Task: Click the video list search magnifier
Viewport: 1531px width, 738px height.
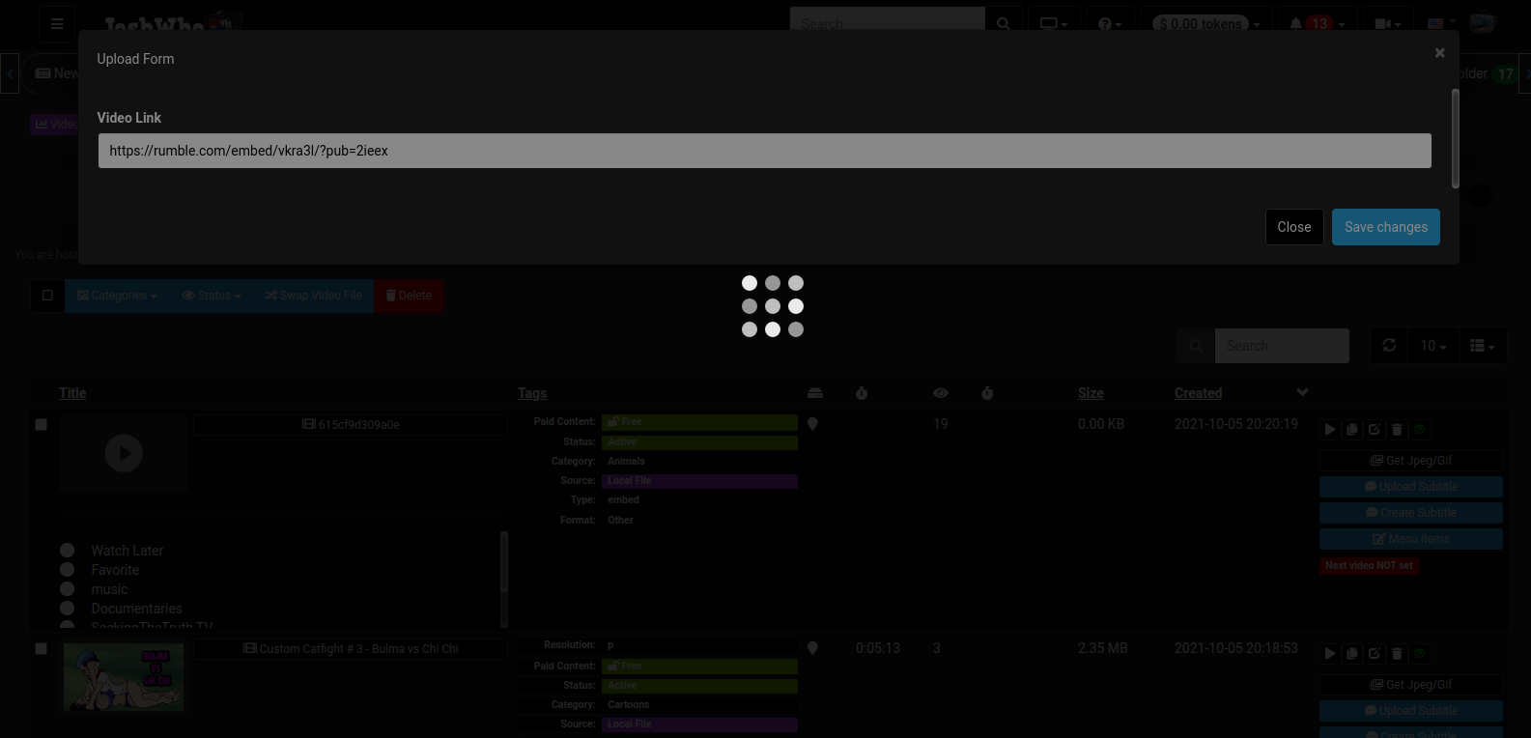Action: point(1196,346)
